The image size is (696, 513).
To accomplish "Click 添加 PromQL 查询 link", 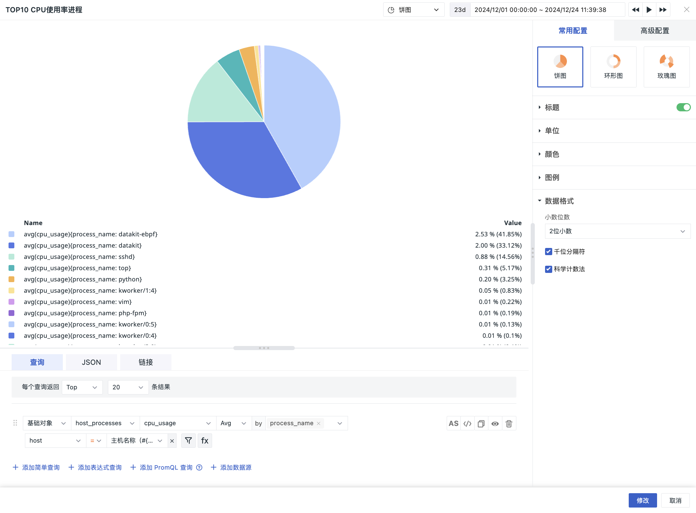I will tap(162, 468).
